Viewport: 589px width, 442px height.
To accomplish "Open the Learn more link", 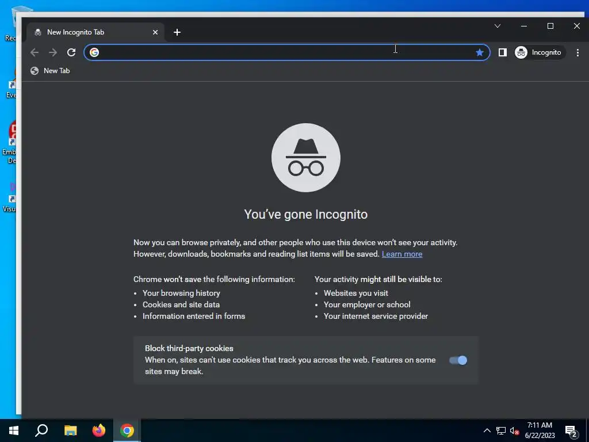I will [402, 254].
